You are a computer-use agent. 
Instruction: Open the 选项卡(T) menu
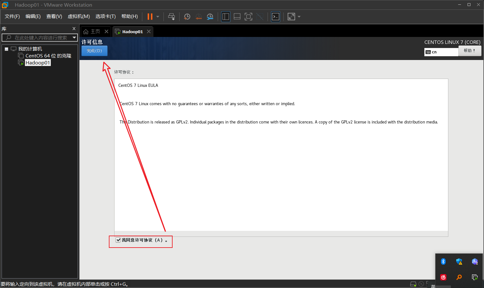106,16
